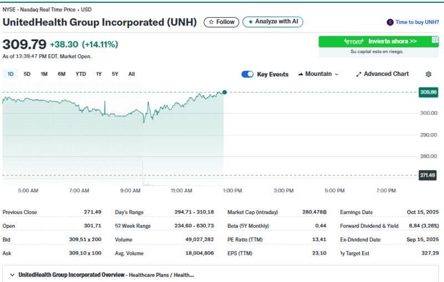The image size is (444, 282).
Task: Toggle the Key Events switch
Action: click(248, 74)
